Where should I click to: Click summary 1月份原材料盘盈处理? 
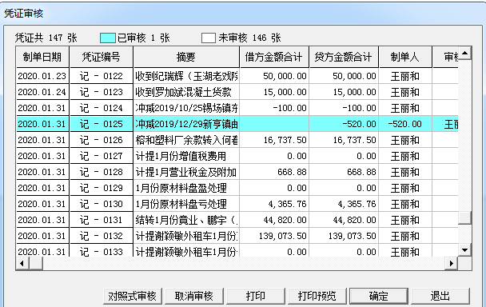click(186, 188)
